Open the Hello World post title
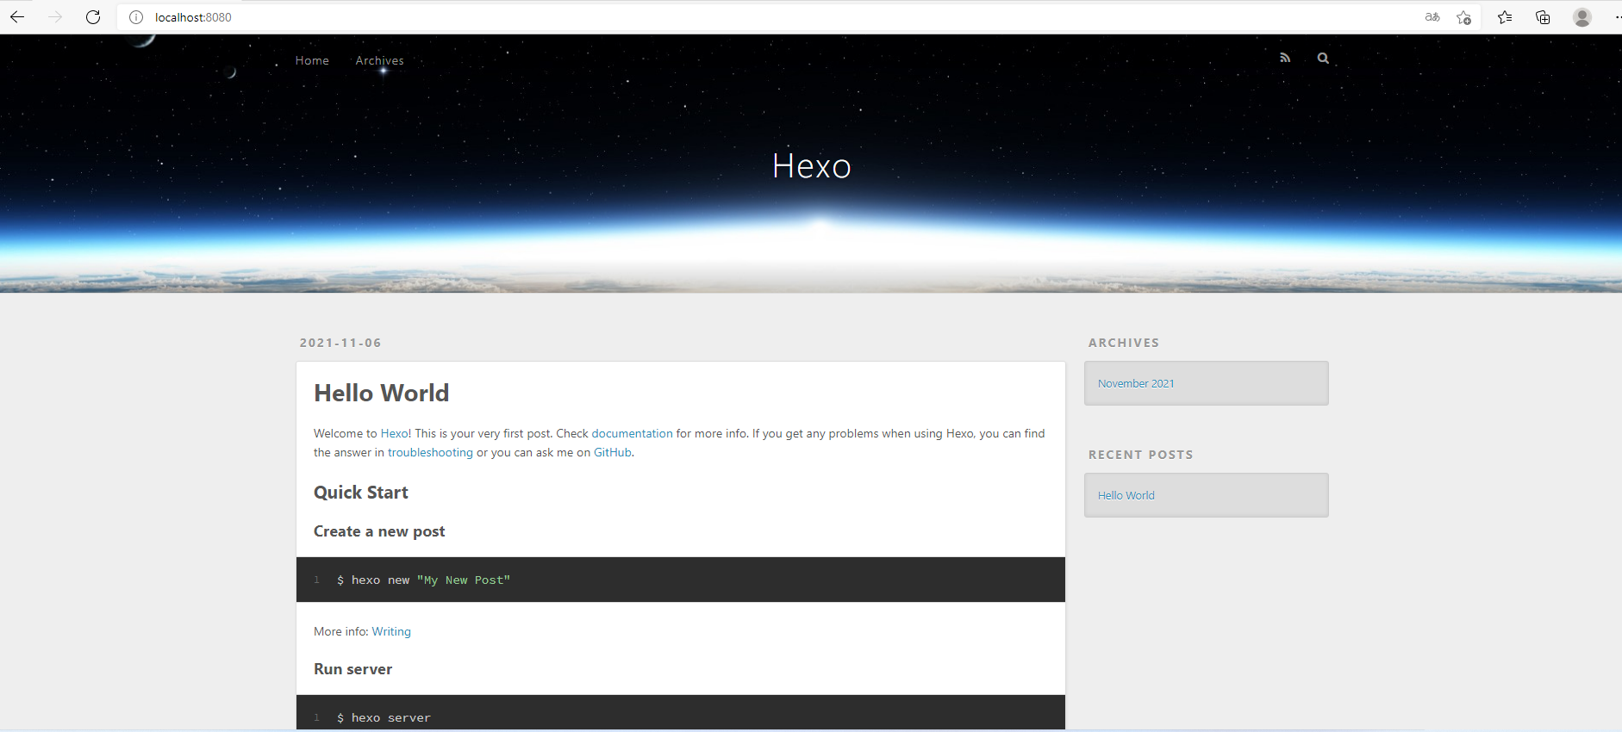Viewport: 1622px width, 732px height. pyautogui.click(x=382, y=393)
